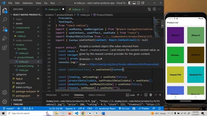Viewport: 207px width, 116px height.
Task: Open the Search view in the activity bar
Action: coord(5,20)
